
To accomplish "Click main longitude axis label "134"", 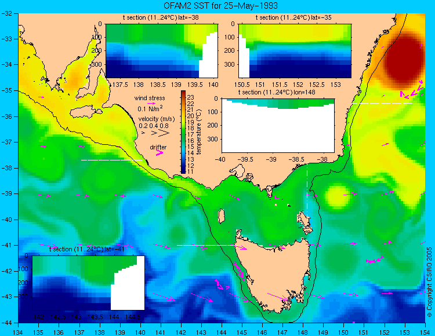I will tap(18, 333).
